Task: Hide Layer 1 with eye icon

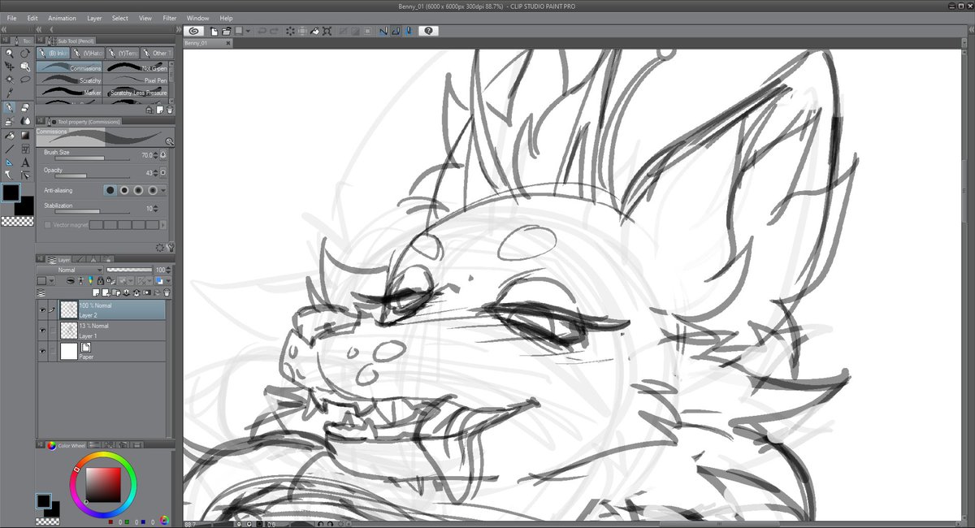Action: tap(42, 331)
